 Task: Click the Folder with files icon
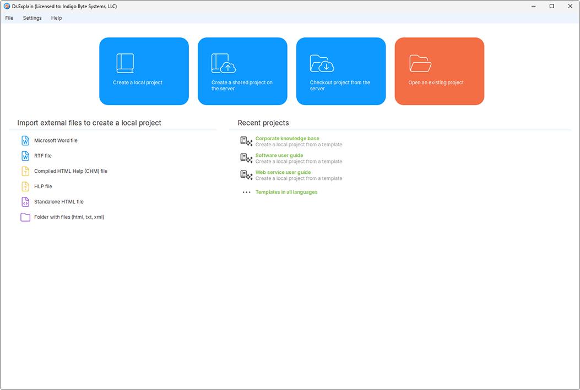pyautogui.click(x=25, y=217)
